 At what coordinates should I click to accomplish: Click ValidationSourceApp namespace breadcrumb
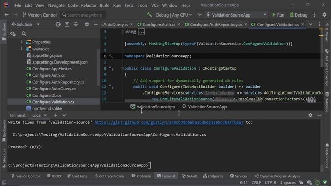pos(204,107)
